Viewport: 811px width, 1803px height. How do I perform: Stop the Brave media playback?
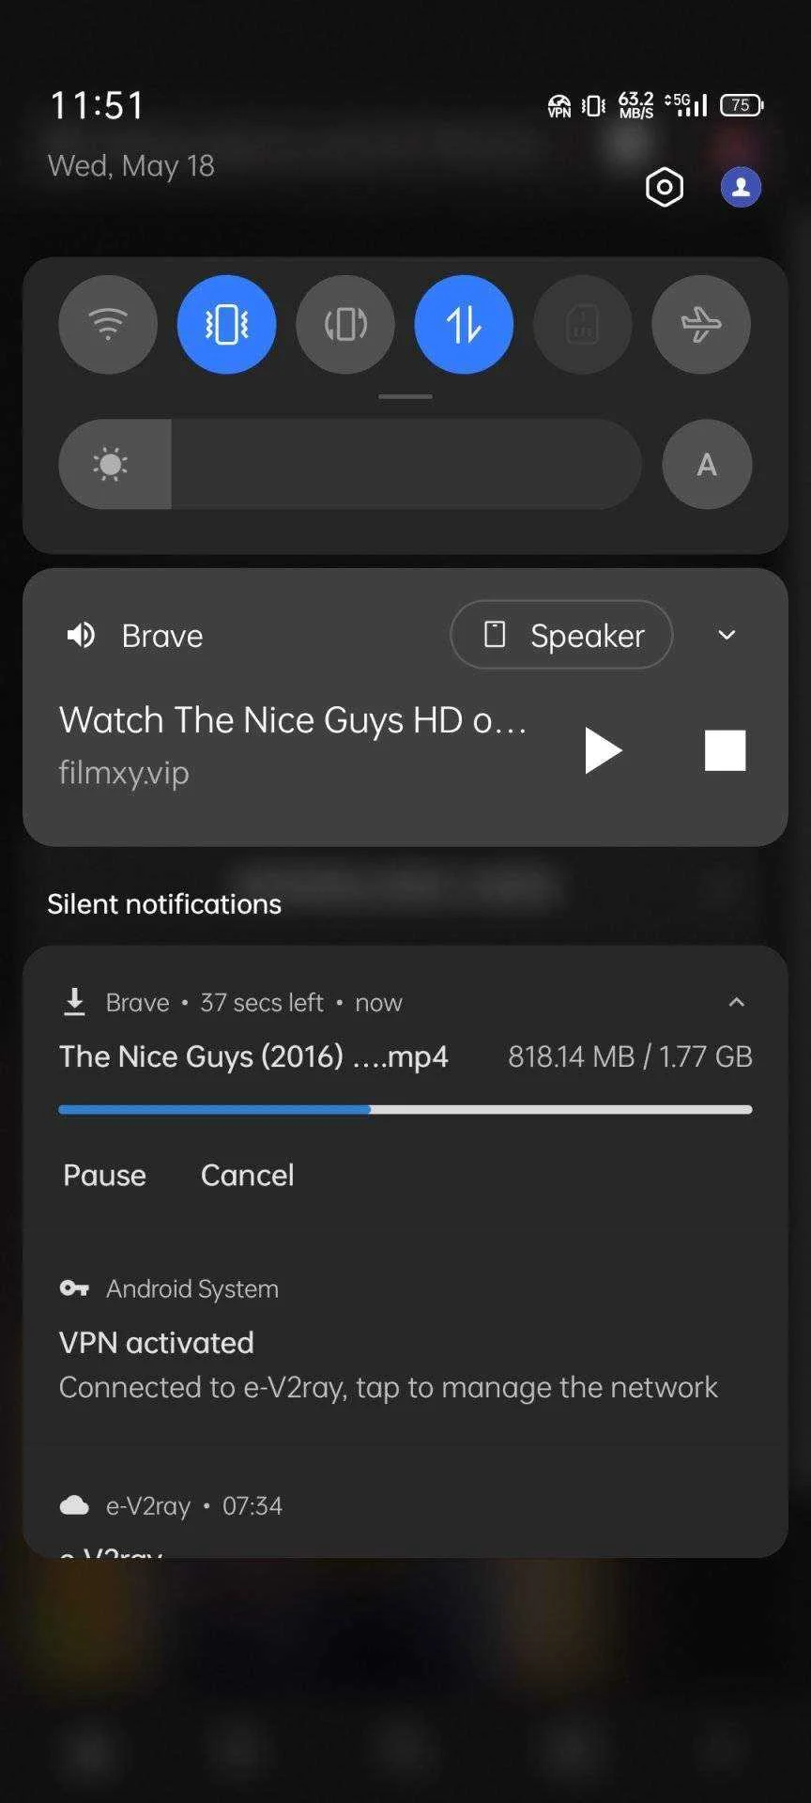[x=725, y=750]
